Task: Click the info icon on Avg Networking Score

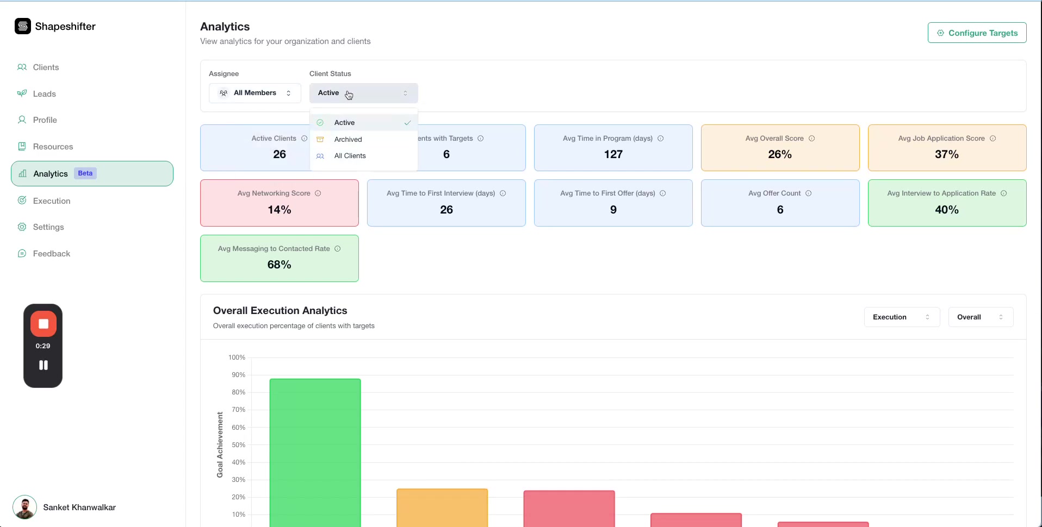Action: click(x=318, y=193)
